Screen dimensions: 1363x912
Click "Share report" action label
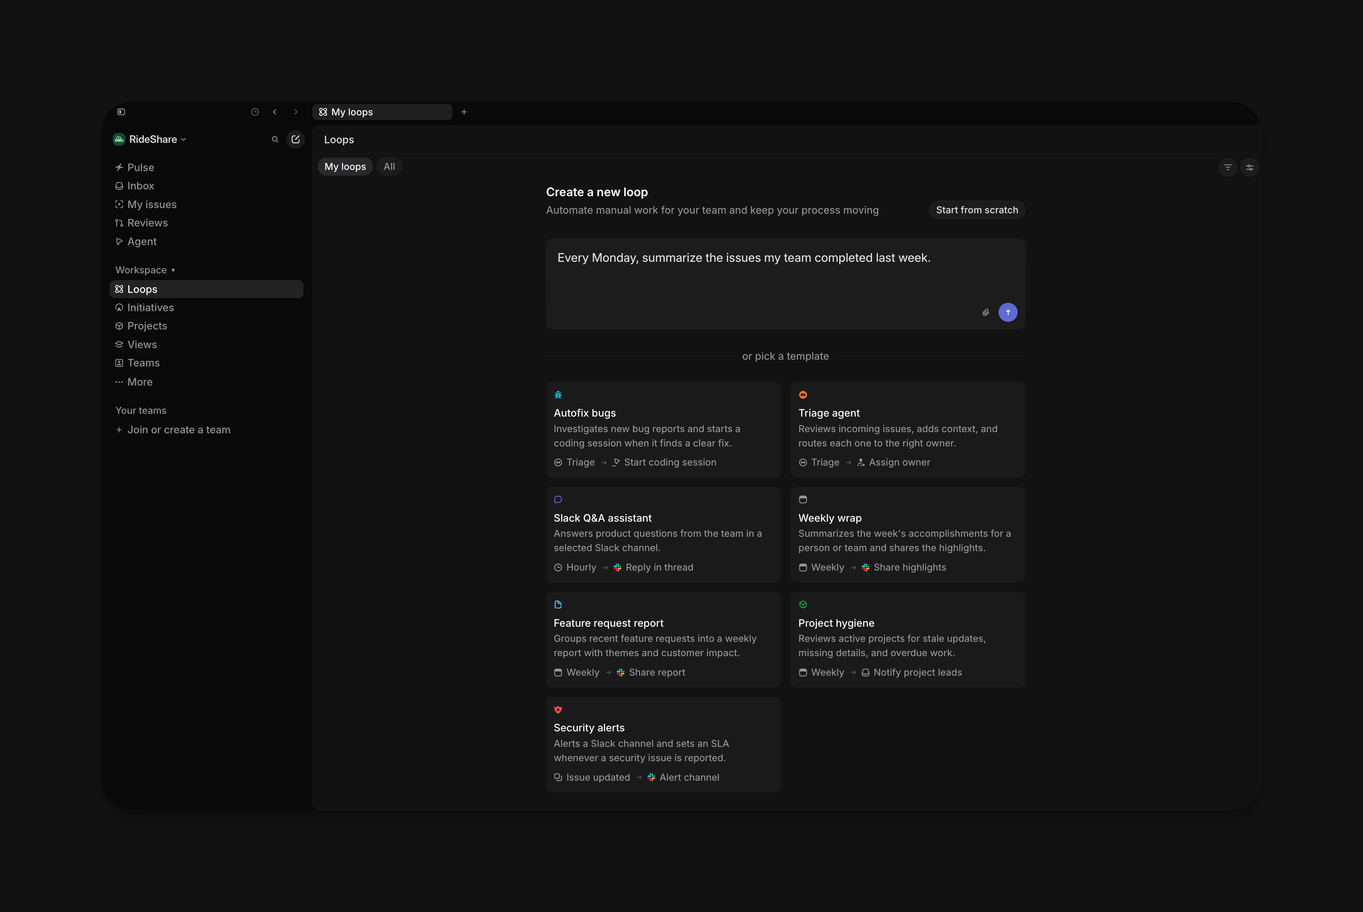click(x=657, y=672)
